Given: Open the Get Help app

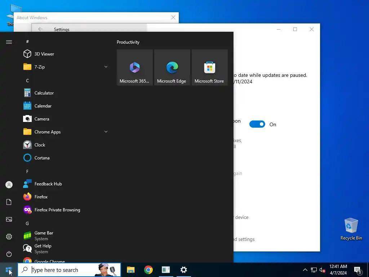Looking at the screenshot, I should pyautogui.click(x=66, y=249).
